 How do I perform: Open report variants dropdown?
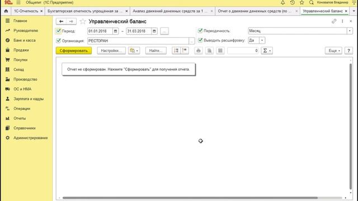pyautogui.click(x=134, y=51)
